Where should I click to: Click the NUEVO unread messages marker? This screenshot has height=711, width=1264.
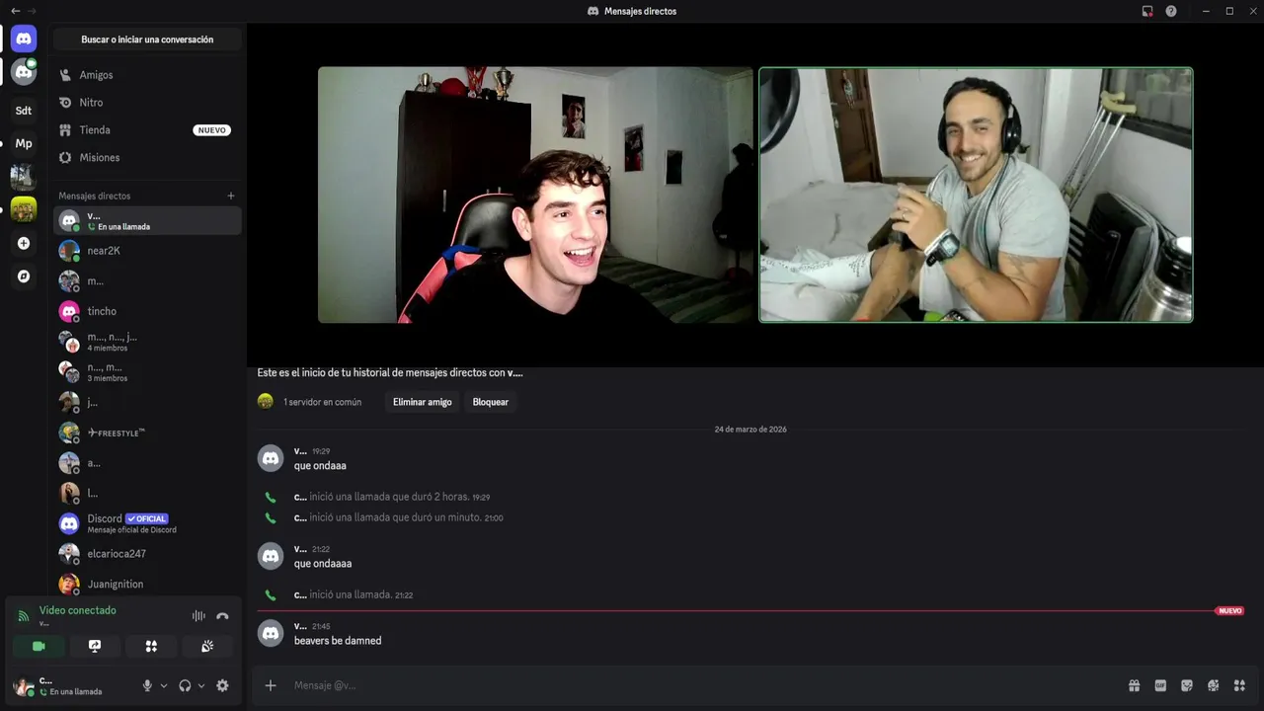(1230, 611)
